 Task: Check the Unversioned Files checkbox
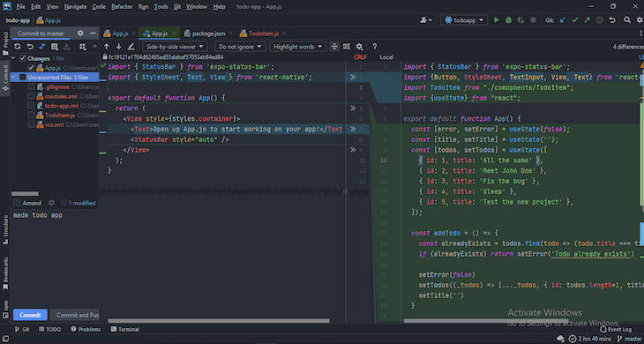(x=23, y=77)
